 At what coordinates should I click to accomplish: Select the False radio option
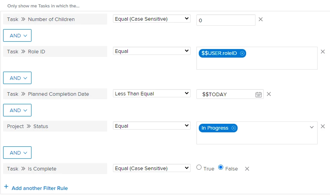[x=221, y=168]
